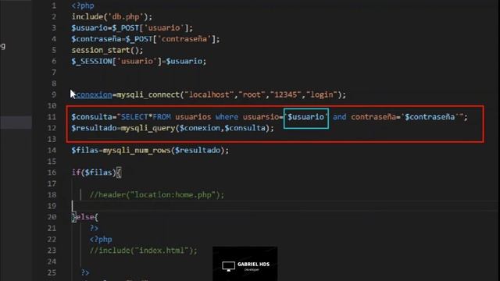500x281 pixels.
Task: Click "localhost" string in mysqli_connect
Action: point(209,94)
